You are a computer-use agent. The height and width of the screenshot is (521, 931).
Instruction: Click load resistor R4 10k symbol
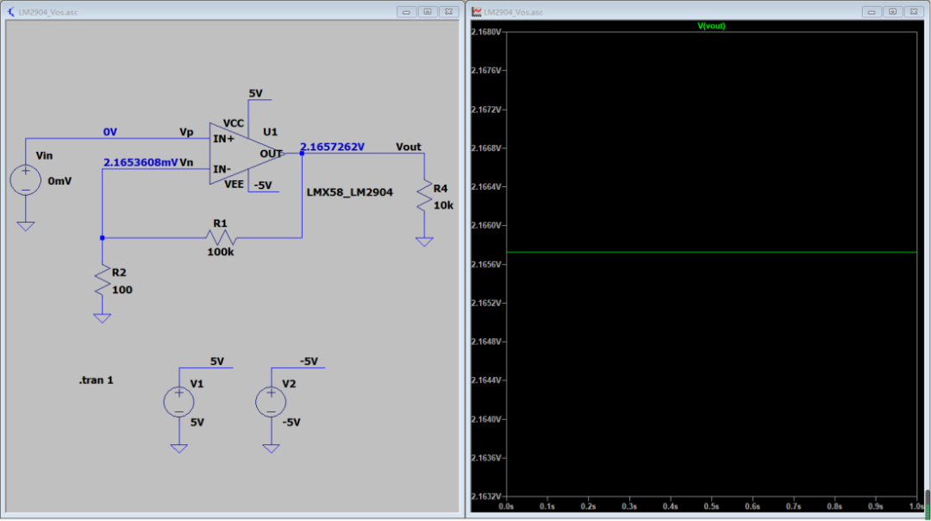(x=424, y=196)
